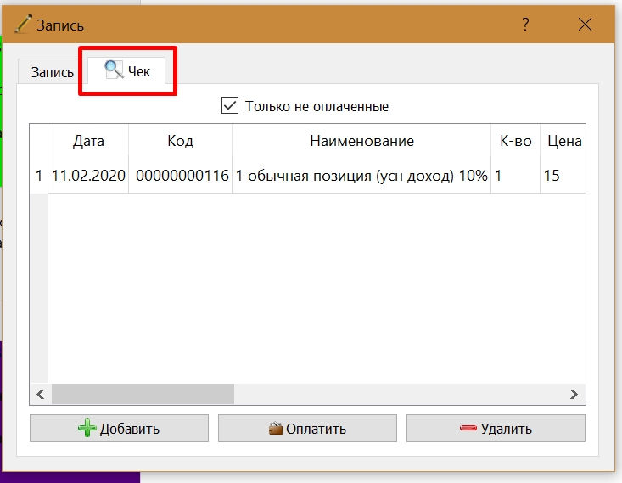
Task: Click the pencil icon in title bar
Action: [x=23, y=24]
